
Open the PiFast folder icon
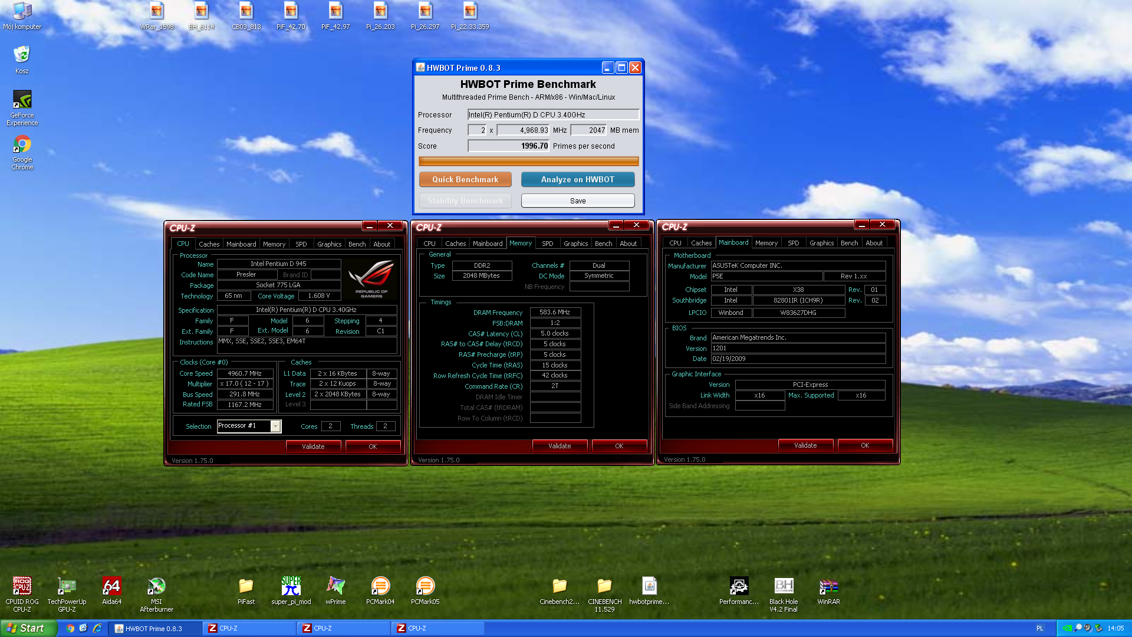[x=246, y=591]
